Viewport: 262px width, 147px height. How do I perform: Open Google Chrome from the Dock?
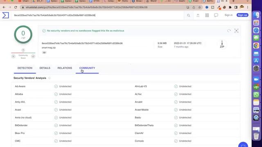click(x=256, y=45)
